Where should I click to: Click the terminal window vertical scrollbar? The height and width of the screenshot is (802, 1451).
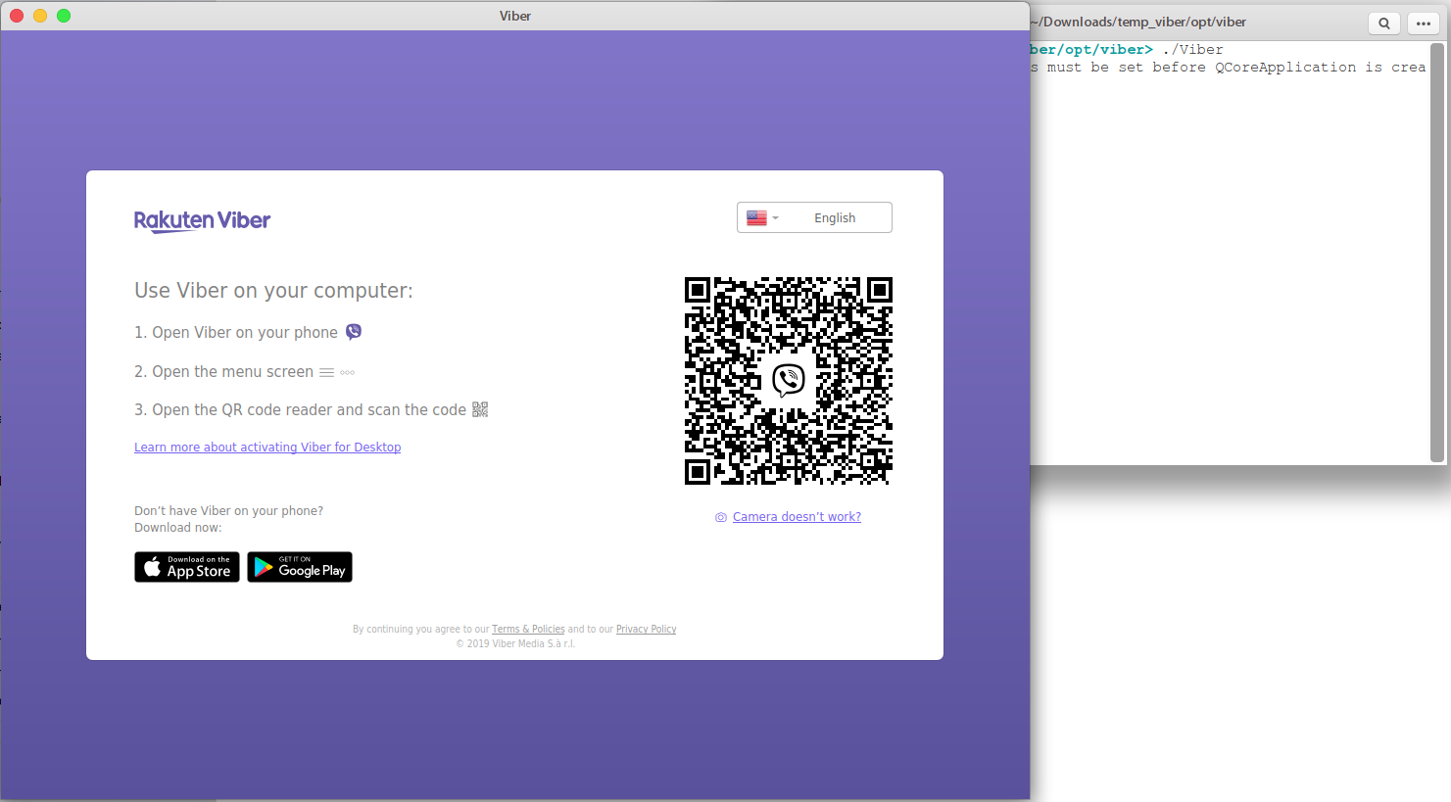(x=1437, y=252)
